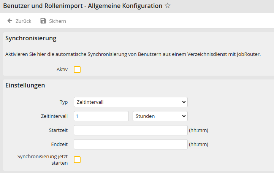The image size is (274, 173).
Task: Open the Stunden unit dropdown
Action: point(160,116)
